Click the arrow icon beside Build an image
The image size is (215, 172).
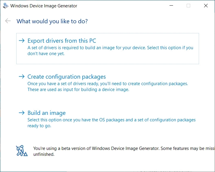coord(21,113)
